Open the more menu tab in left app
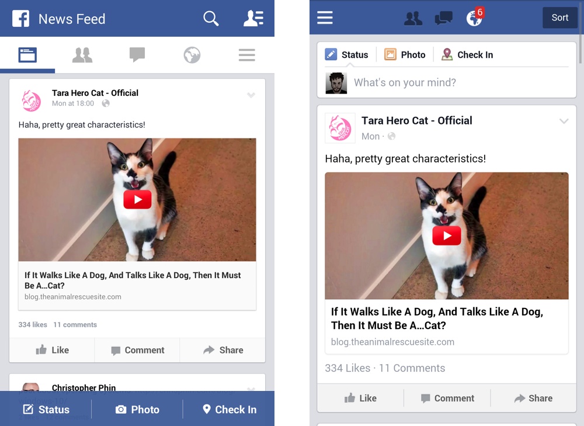 [247, 55]
